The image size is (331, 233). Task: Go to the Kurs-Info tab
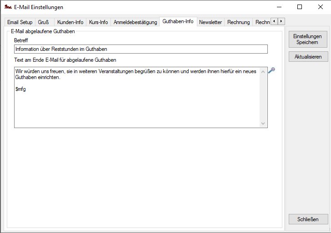tap(98, 22)
